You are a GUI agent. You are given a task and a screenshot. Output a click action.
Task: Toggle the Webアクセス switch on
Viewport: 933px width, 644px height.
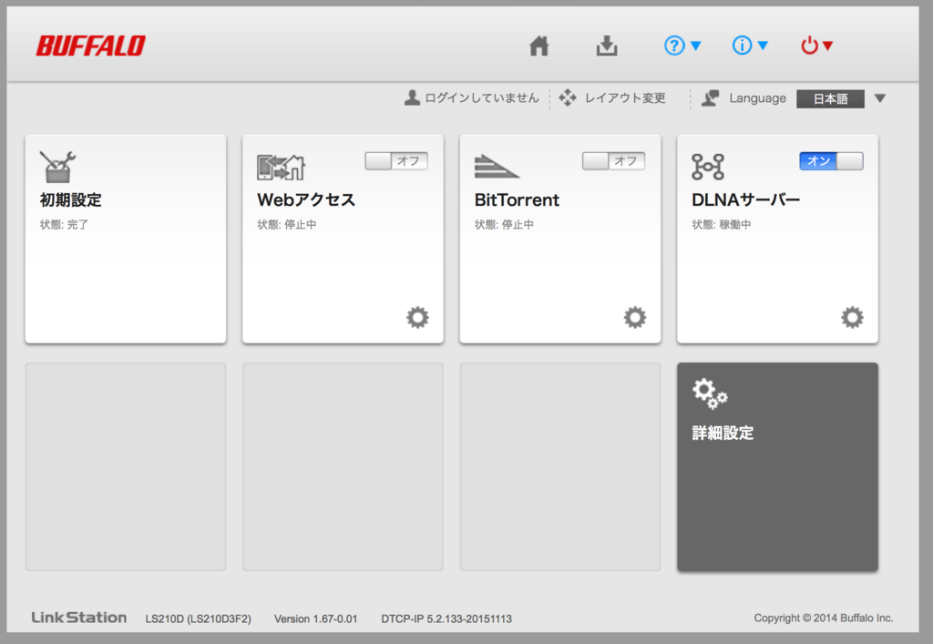[396, 161]
